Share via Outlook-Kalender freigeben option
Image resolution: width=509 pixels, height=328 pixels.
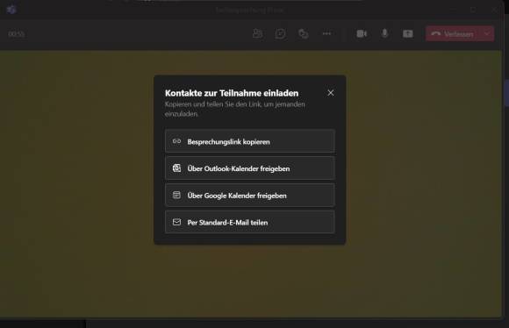249,168
